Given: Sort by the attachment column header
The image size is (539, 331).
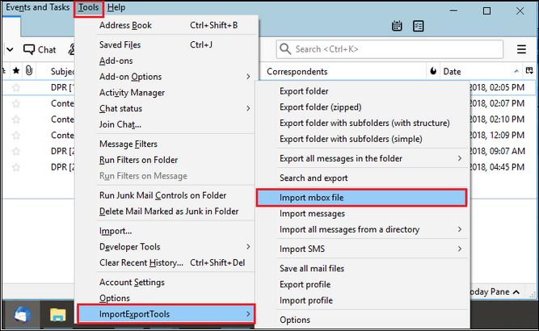Looking at the screenshot, I should point(29,71).
